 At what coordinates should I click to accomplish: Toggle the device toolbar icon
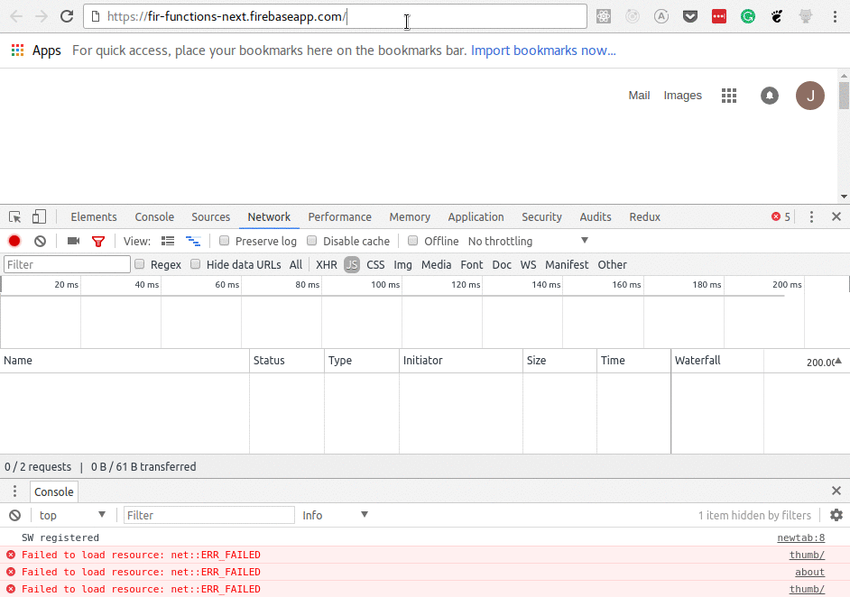point(39,216)
